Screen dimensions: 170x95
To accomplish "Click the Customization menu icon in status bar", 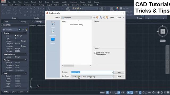I will click(168, 92).
